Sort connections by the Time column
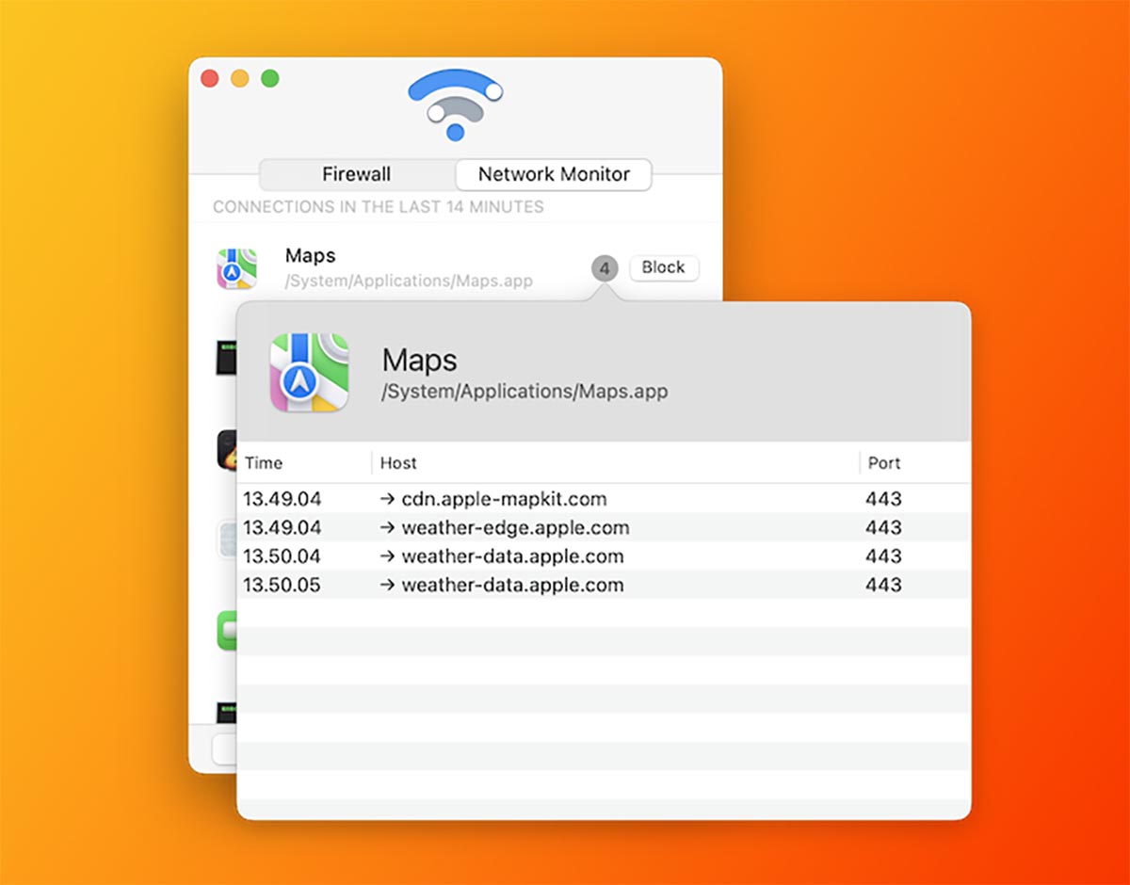Image resolution: width=1130 pixels, height=885 pixels. pos(304,463)
